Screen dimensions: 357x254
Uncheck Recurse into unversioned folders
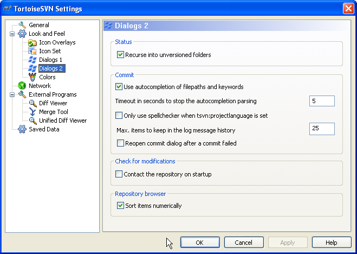(120, 55)
